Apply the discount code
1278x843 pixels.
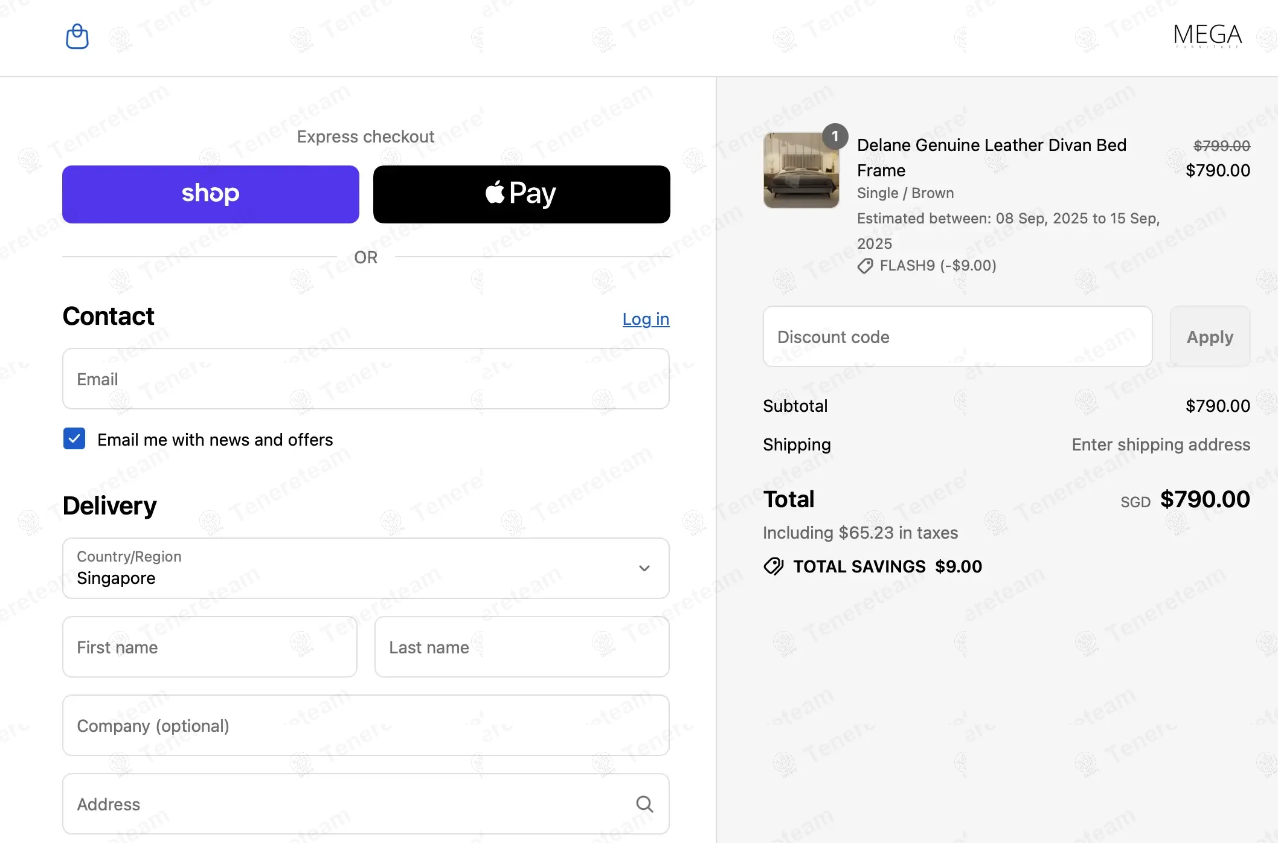click(x=1210, y=336)
